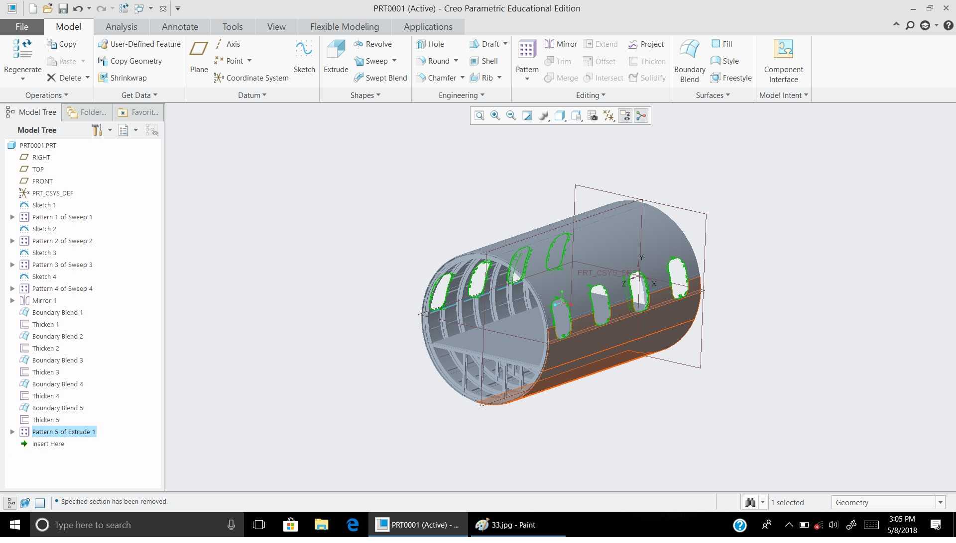Click Refit view in graphics toolbar
Screen dimensions: 956x543
(479, 116)
